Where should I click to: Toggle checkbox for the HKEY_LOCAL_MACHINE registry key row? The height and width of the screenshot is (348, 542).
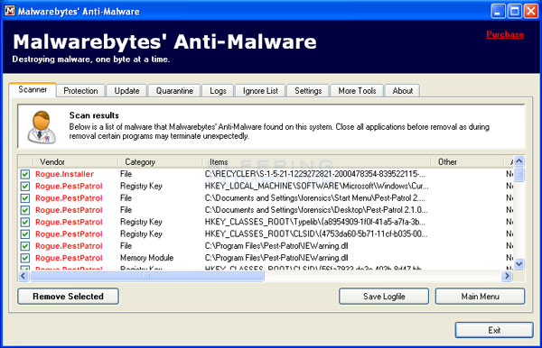pos(25,187)
